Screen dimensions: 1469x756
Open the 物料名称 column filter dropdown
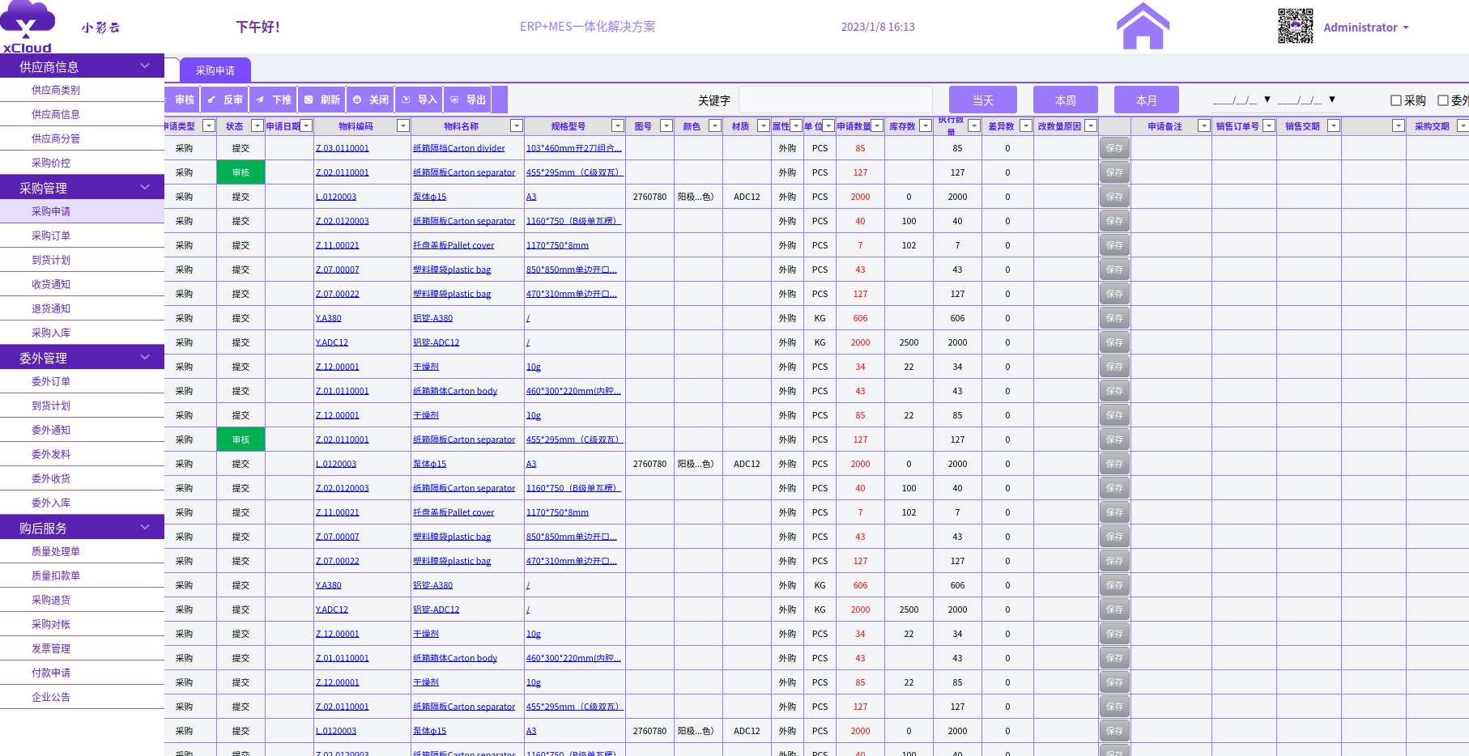tap(517, 125)
